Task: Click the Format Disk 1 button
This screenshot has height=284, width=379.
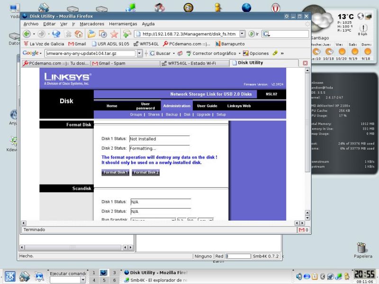Action: [x=115, y=172]
